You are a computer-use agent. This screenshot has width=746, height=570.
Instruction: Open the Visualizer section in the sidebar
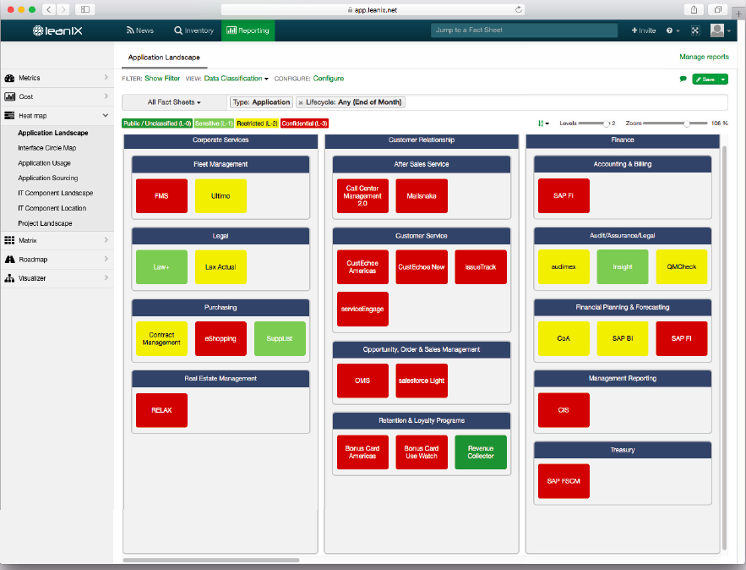[38, 277]
